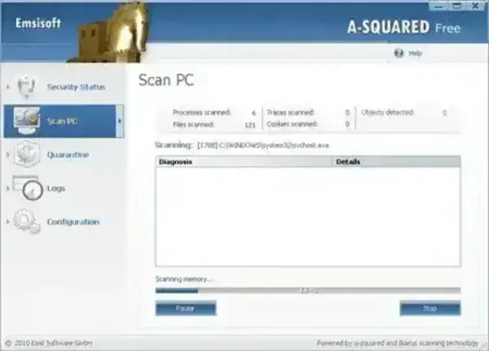Image resolution: width=489 pixels, height=351 pixels.
Task: Stop the current scan
Action: [430, 309]
